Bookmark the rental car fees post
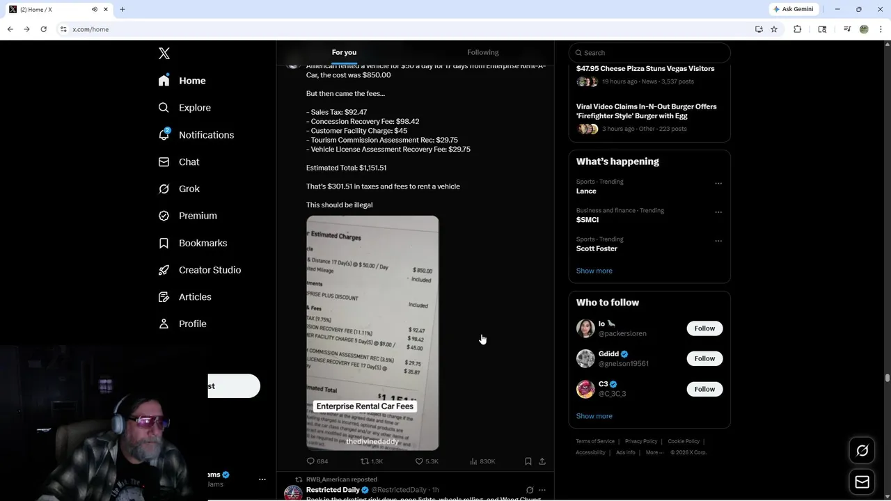This screenshot has height=501, width=891. coord(528,461)
